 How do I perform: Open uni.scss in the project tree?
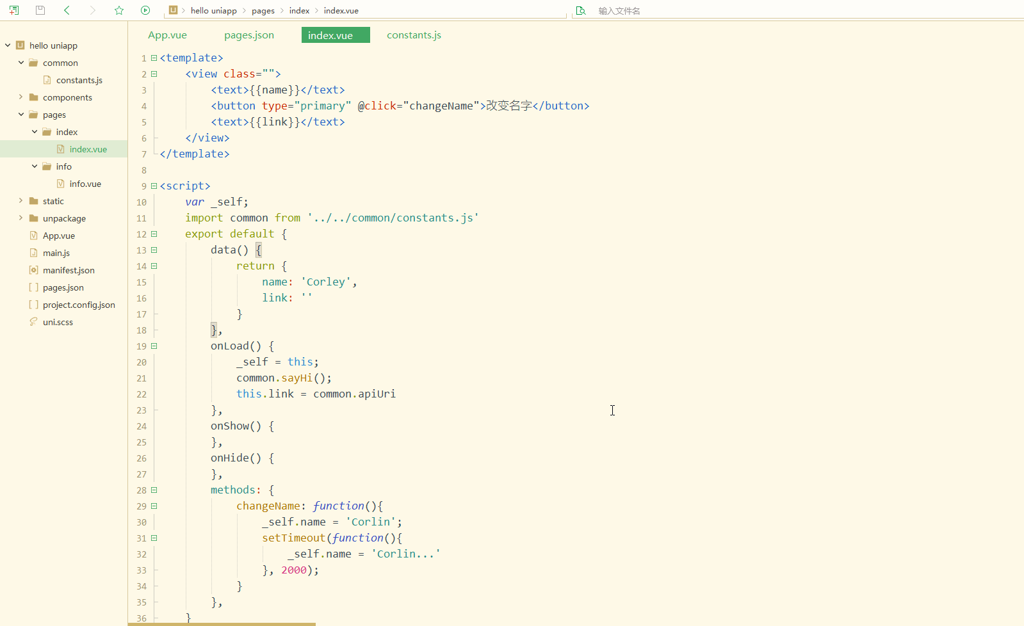58,322
